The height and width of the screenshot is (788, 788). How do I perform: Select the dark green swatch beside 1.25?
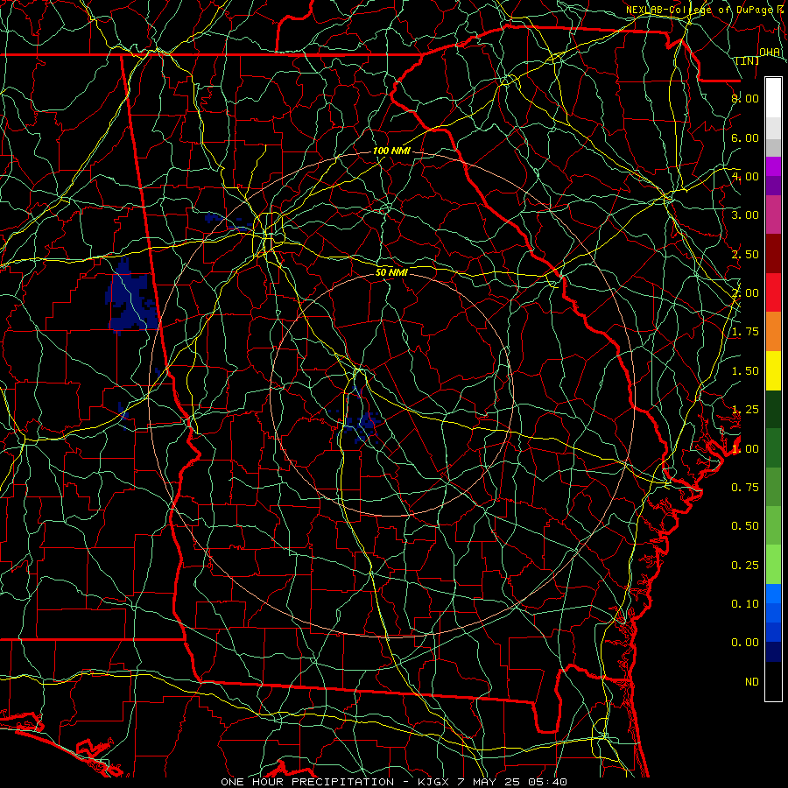pyautogui.click(x=773, y=410)
